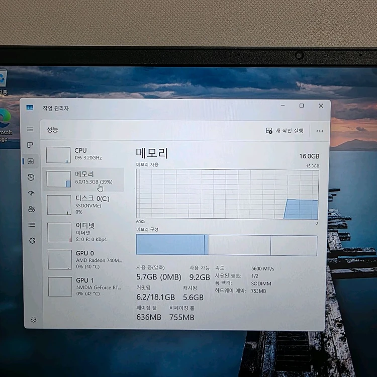The height and width of the screenshot is (377, 377).
Task: Select the 이더넷 performance item
Action: [84, 233]
